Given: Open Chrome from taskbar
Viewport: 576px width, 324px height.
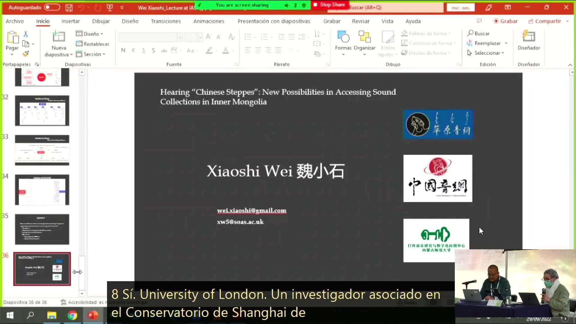Looking at the screenshot, I should coord(72,315).
